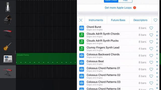Click the Colossus Backward Chords waveform icon
Image resolution: width=161 pixels, height=90 pixels.
[x=82, y=55]
